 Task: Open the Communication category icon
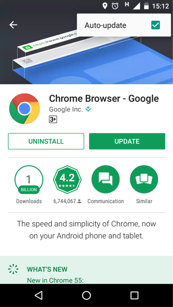click(105, 179)
